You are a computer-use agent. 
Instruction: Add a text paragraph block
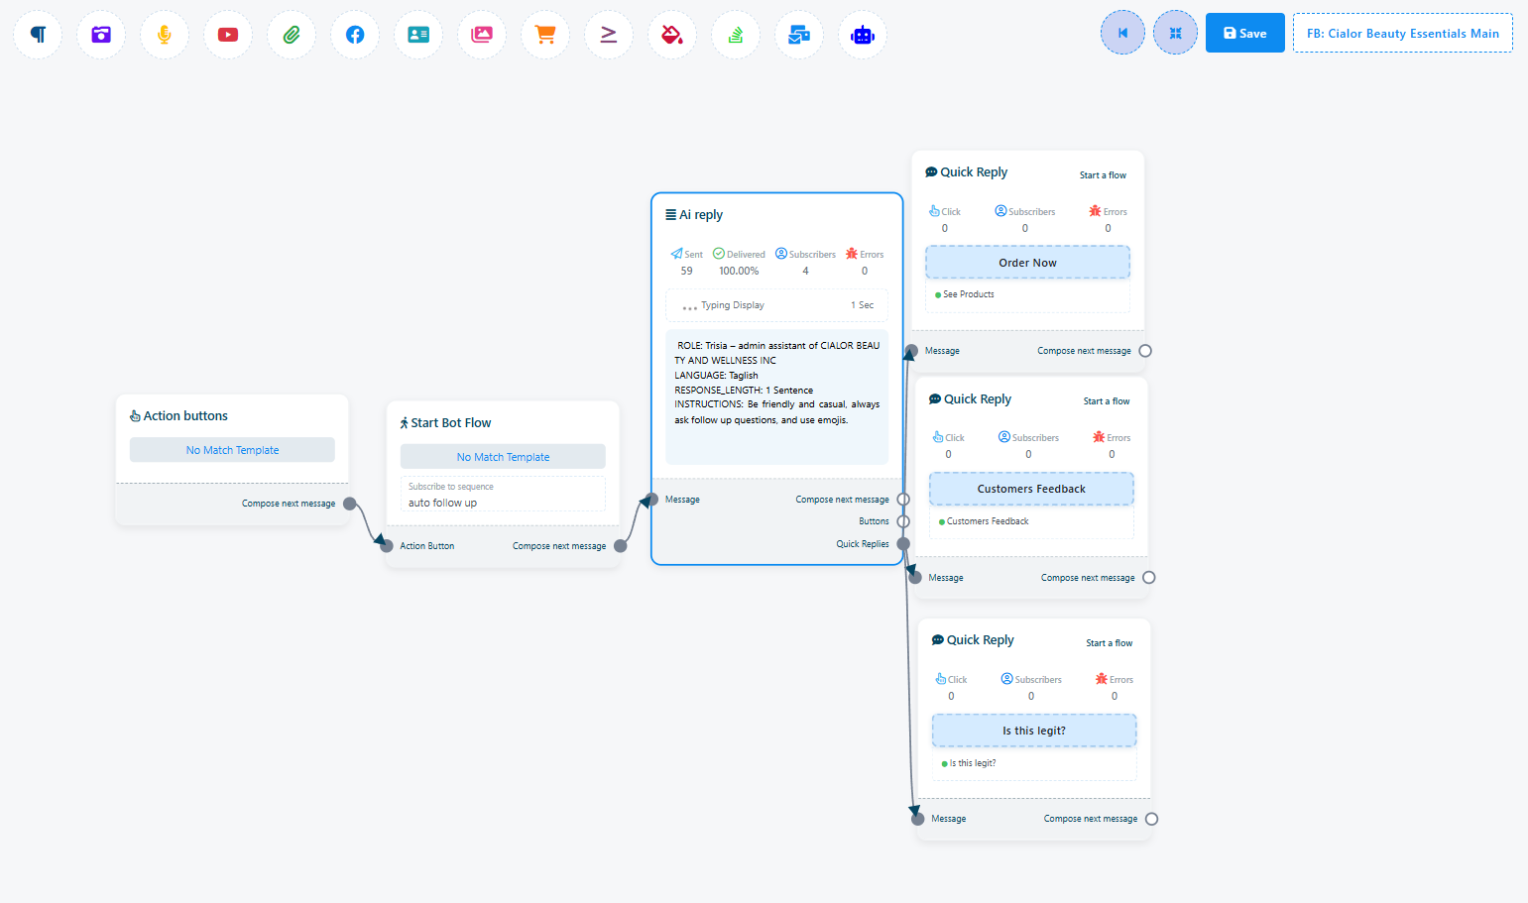[x=38, y=35]
